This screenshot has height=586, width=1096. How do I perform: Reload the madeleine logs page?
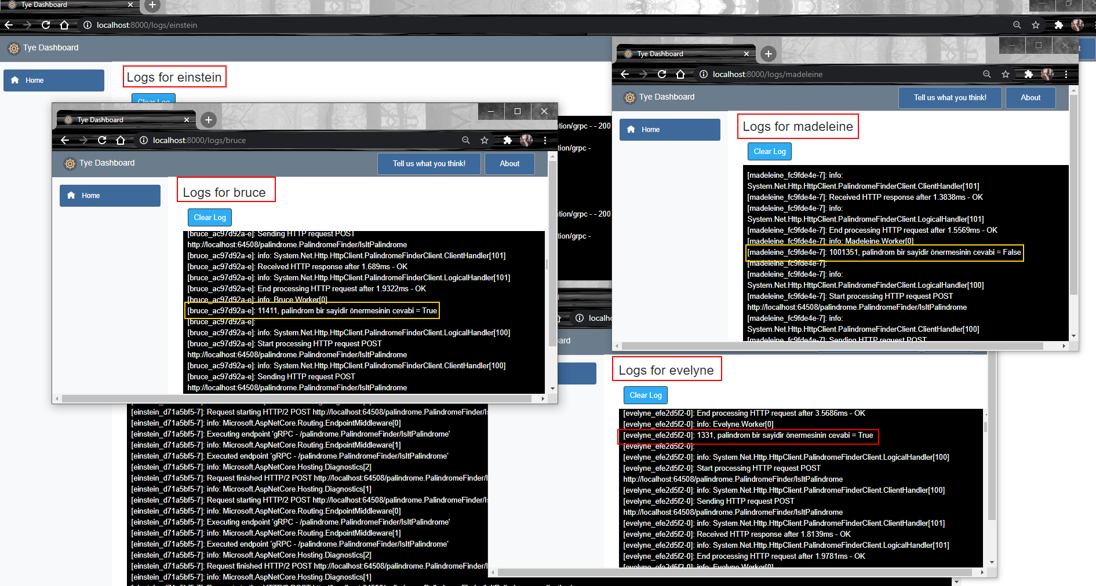click(662, 74)
